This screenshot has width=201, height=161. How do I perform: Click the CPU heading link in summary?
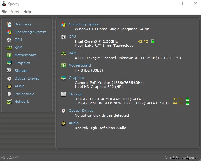pos(72,37)
